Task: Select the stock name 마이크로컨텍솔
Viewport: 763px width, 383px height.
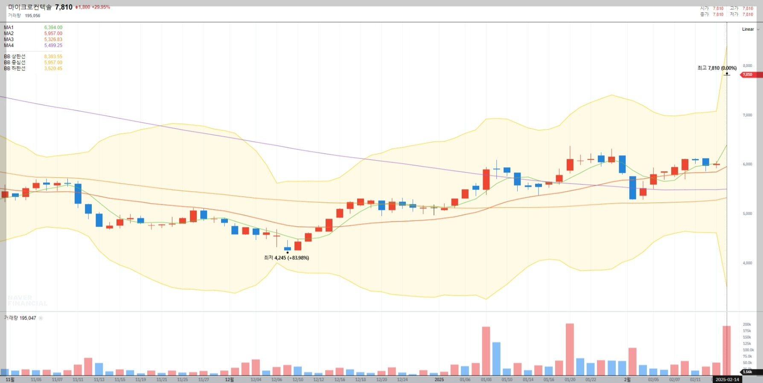Action: tap(30, 7)
